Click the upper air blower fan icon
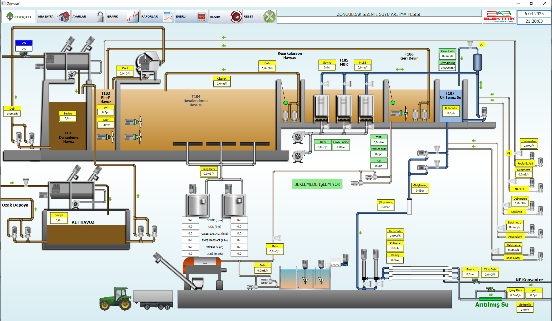The width and height of the screenshot is (552, 321). 298,137
